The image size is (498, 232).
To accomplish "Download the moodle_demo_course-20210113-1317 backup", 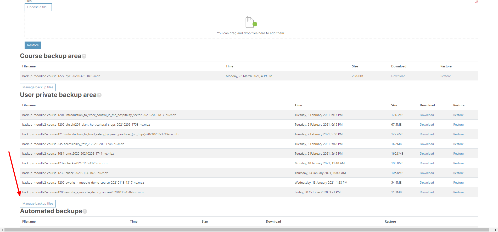I will [427, 183].
